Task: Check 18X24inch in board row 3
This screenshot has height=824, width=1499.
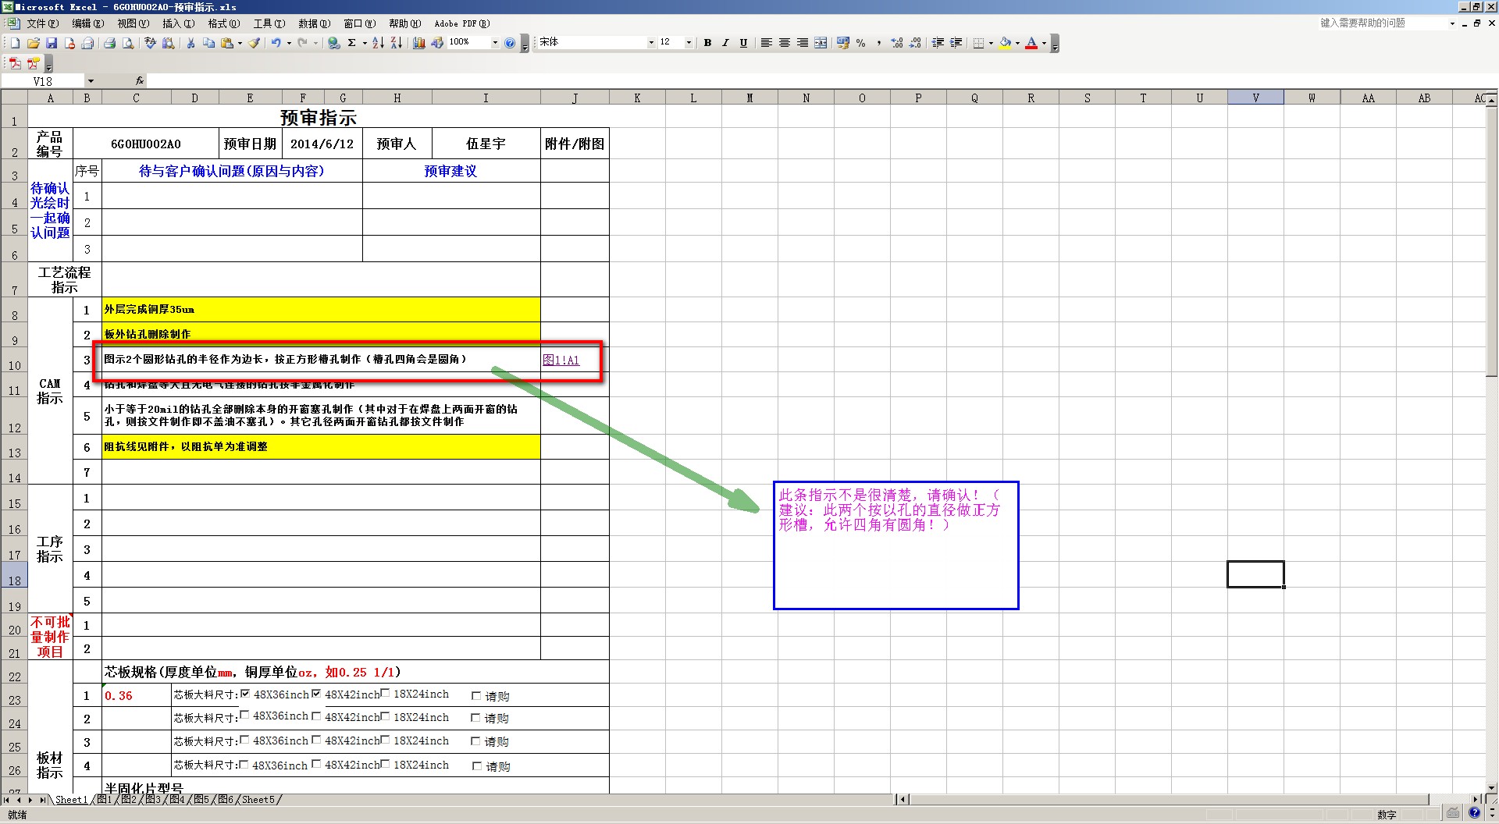Action: click(385, 739)
